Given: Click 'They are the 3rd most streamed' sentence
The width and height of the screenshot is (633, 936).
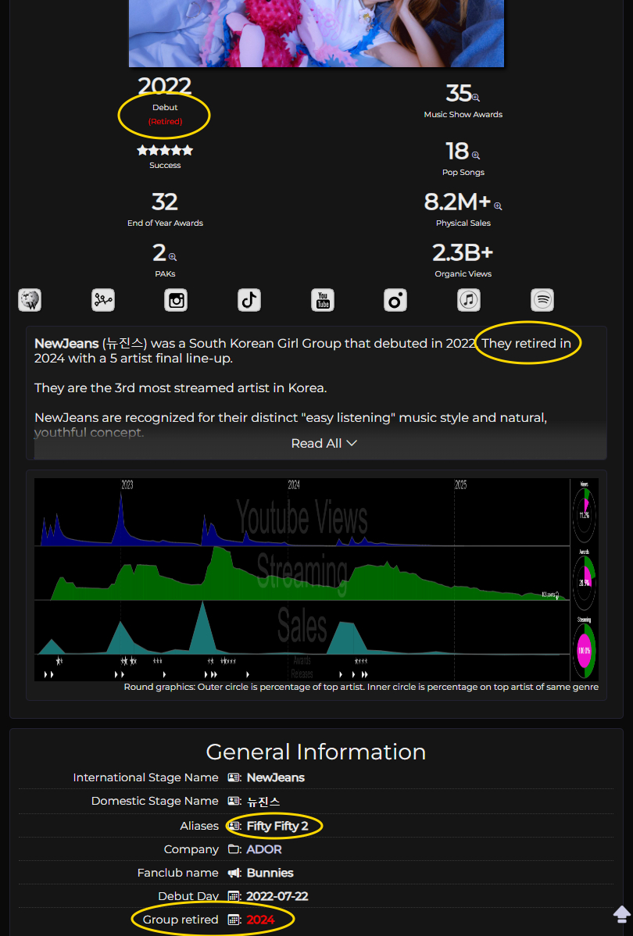Looking at the screenshot, I should [181, 388].
